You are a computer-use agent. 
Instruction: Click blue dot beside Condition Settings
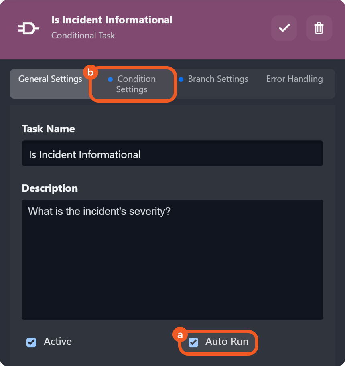click(110, 79)
